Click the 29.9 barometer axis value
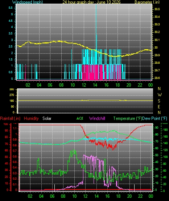The image size is (169, 201). 157,55
